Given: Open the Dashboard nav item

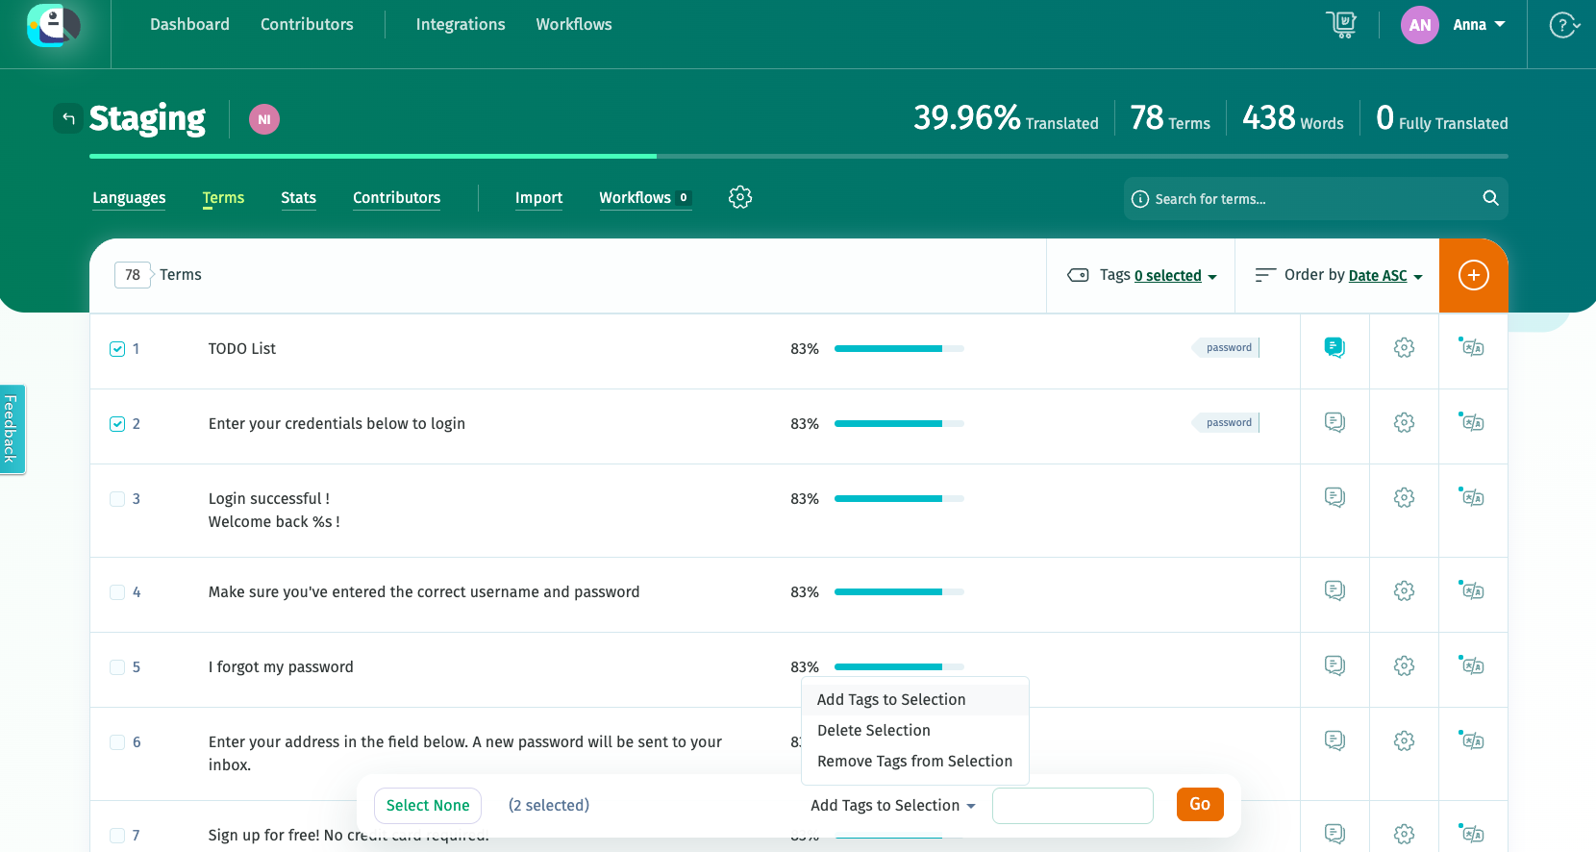Looking at the screenshot, I should click(189, 24).
